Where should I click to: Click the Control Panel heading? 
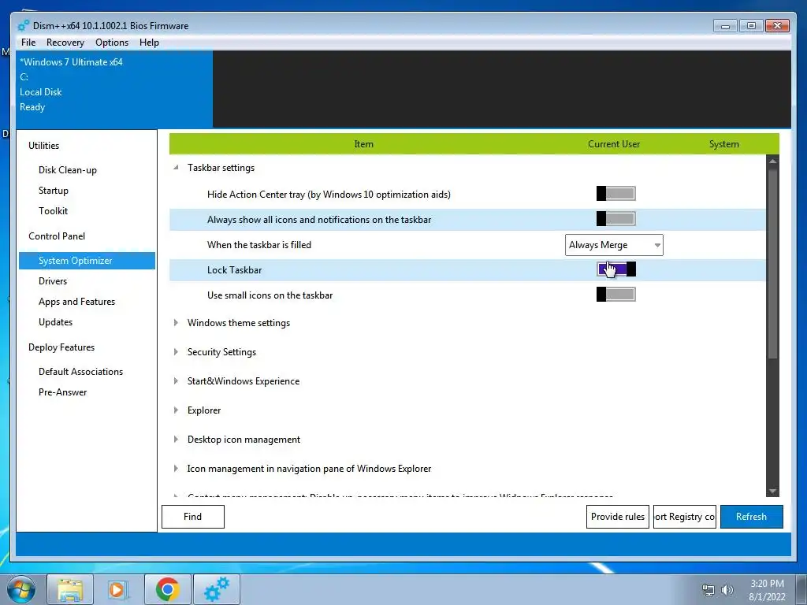(57, 236)
